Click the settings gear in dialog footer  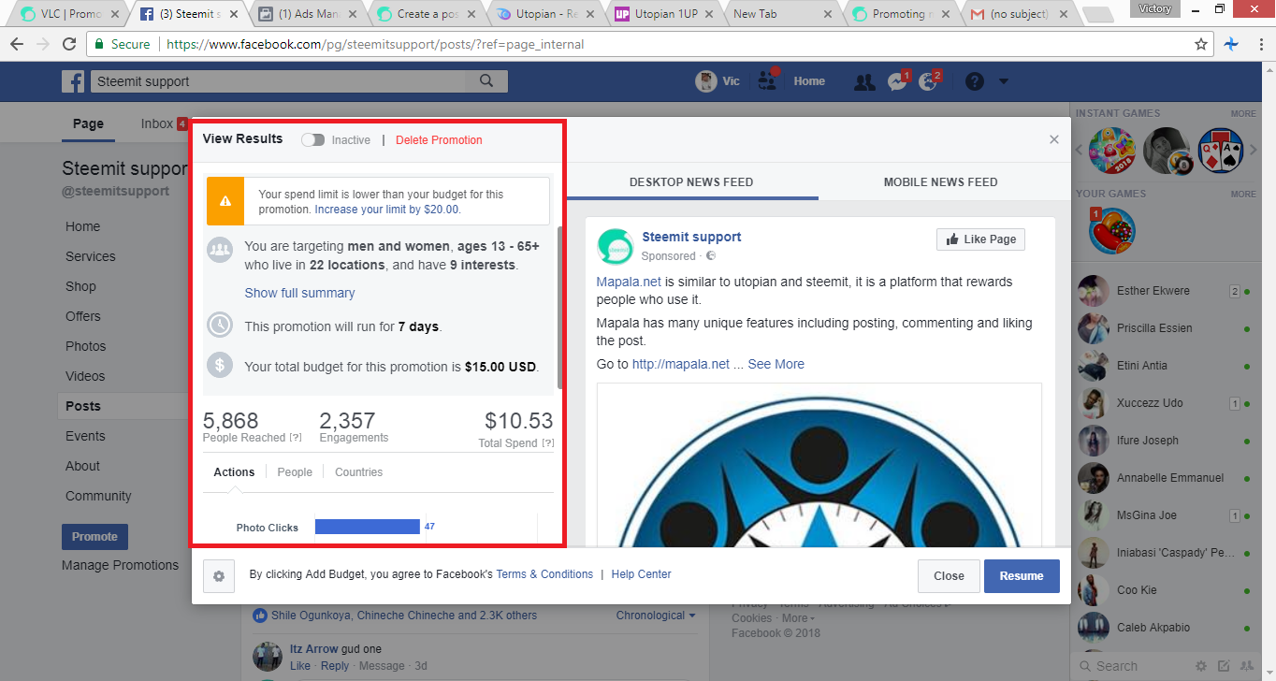coord(219,576)
